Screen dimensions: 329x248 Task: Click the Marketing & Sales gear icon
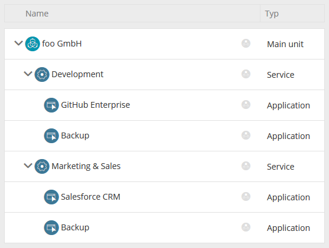click(x=42, y=166)
